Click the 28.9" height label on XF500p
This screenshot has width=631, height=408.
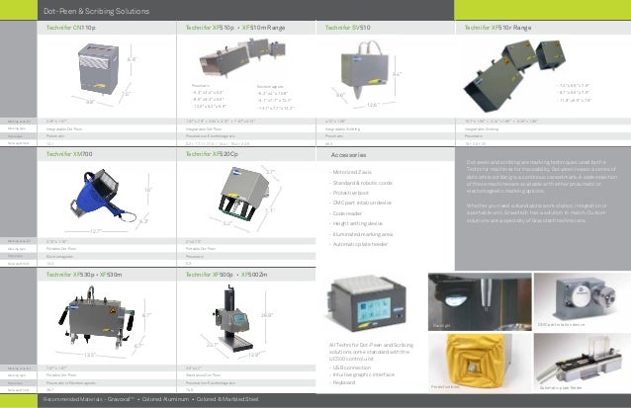(267, 315)
